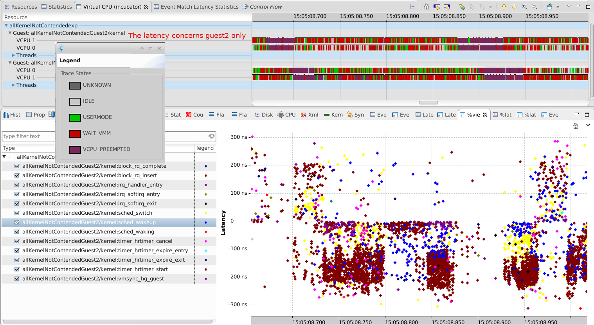The image size is (594, 325).
Task: Zoom out on the timeline
Action: point(535,7)
